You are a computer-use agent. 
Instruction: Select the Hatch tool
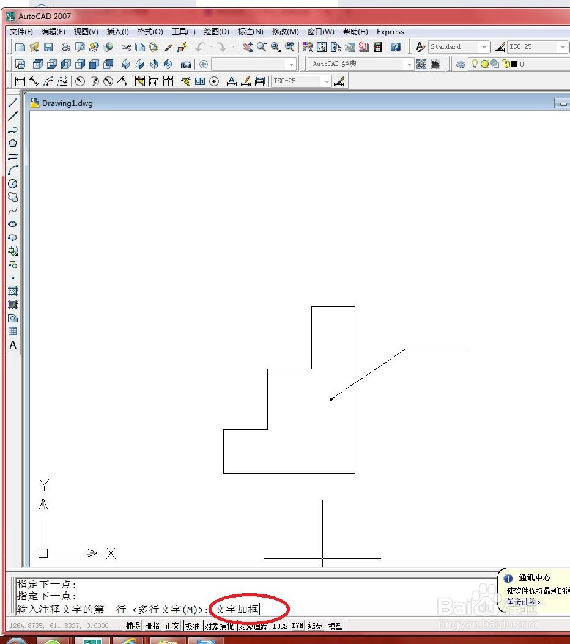[13, 291]
